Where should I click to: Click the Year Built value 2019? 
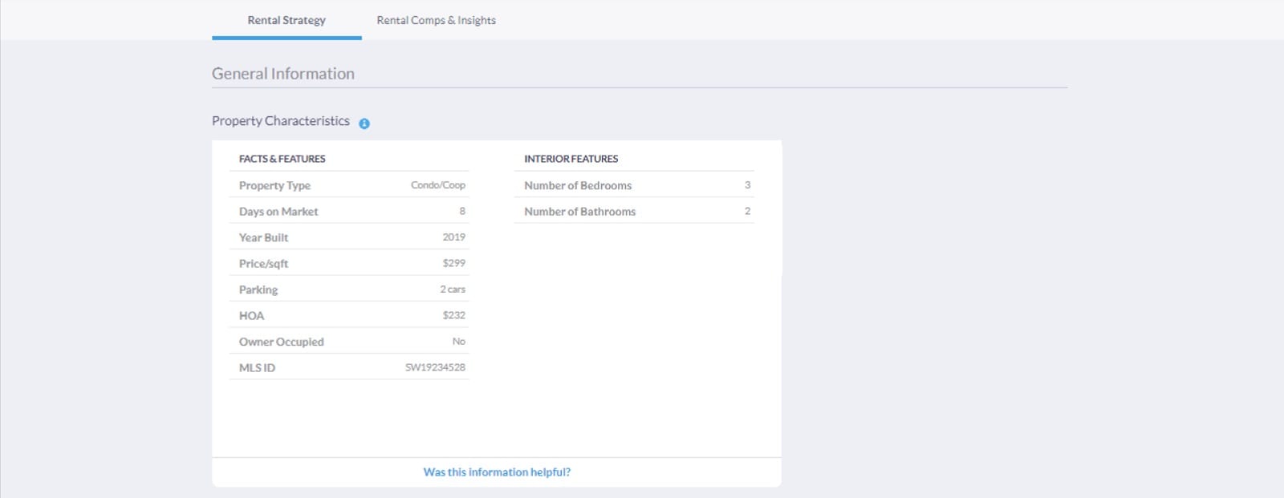(x=453, y=237)
